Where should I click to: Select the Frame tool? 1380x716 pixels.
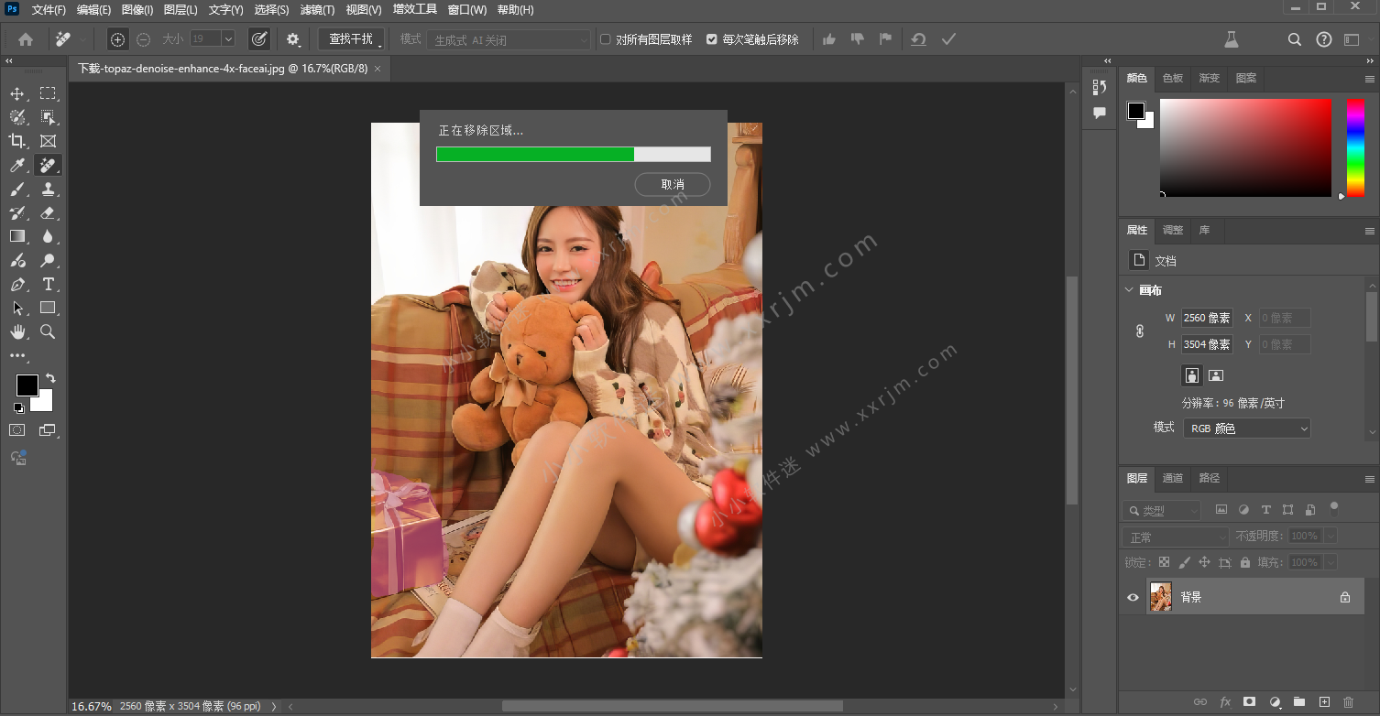[48, 141]
